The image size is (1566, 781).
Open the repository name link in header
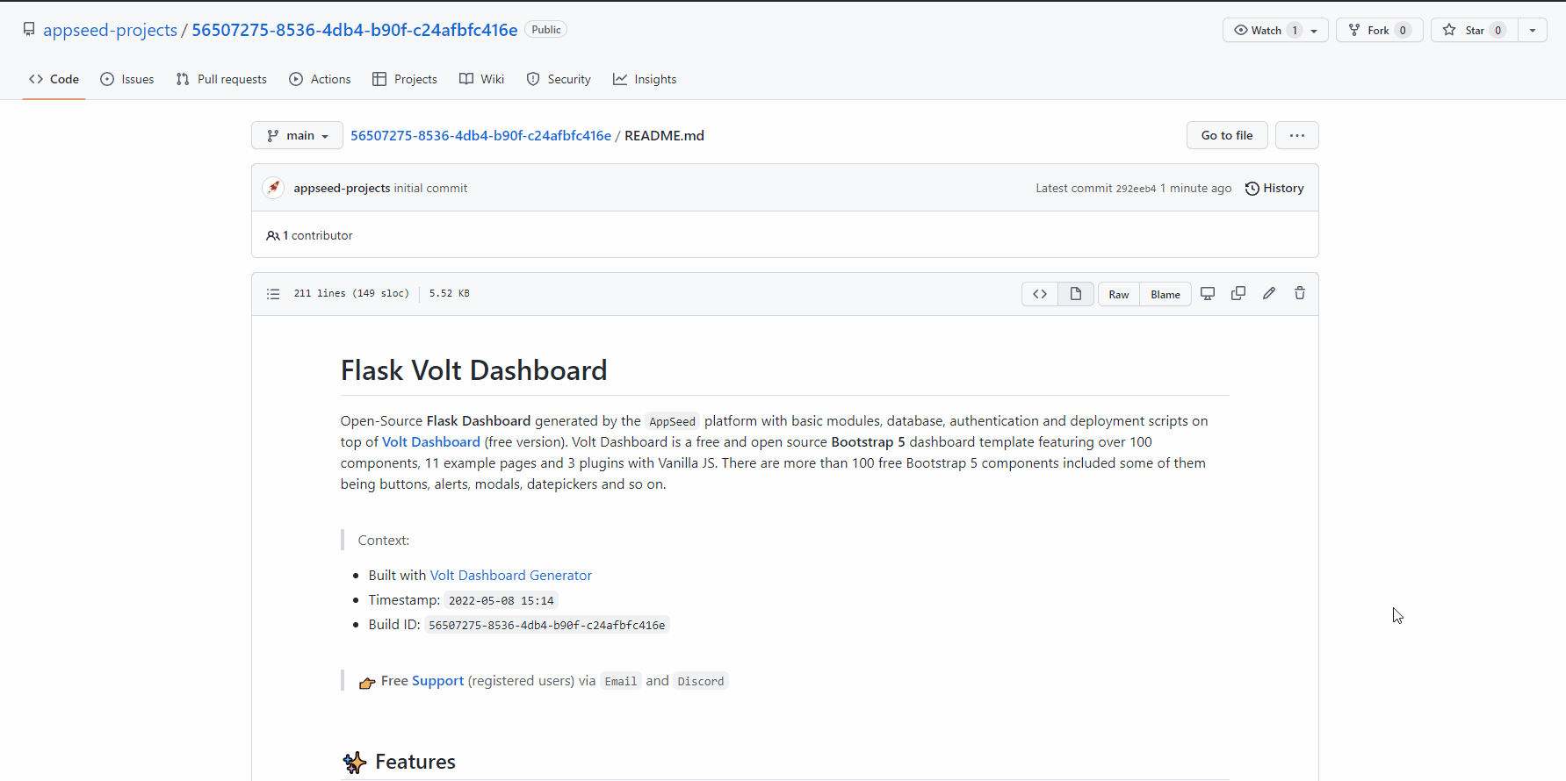point(355,30)
